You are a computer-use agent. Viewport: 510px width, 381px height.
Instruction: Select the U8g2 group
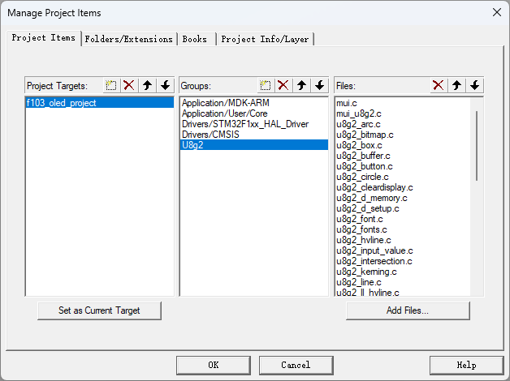(x=254, y=145)
